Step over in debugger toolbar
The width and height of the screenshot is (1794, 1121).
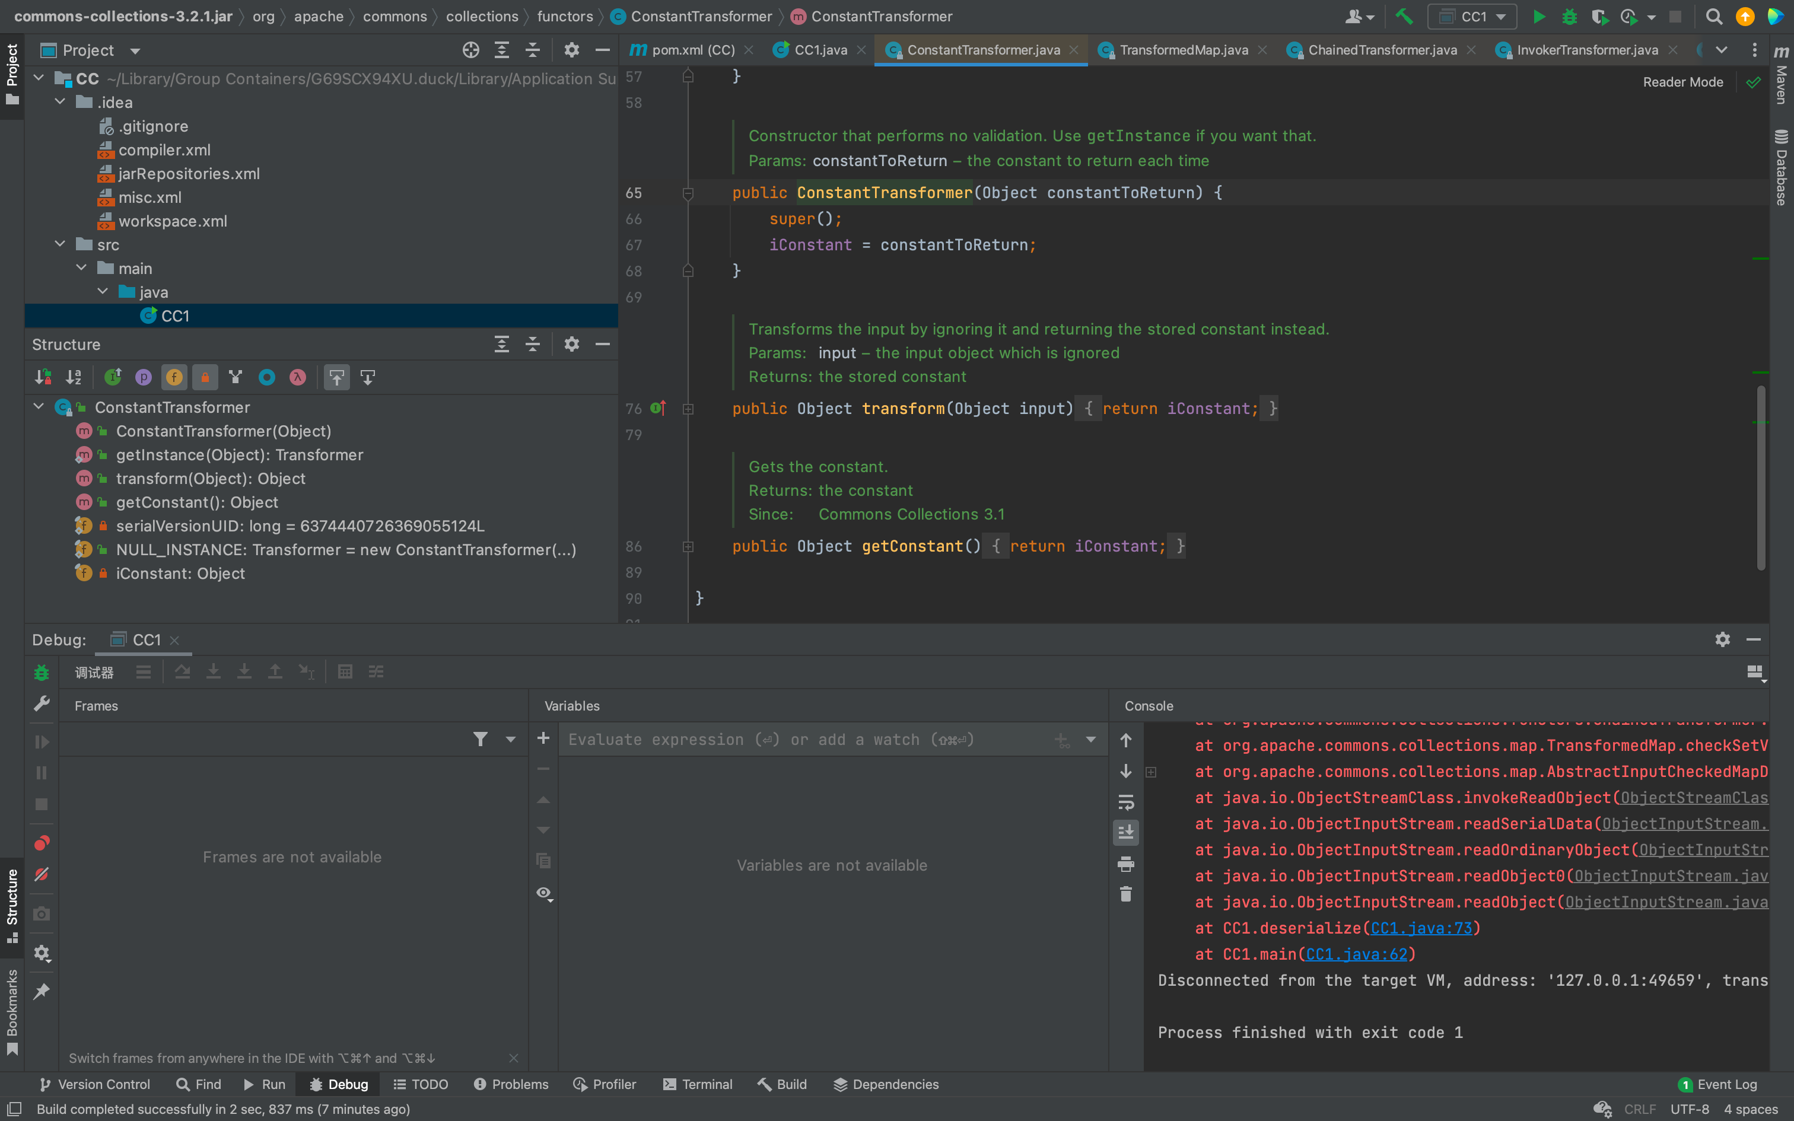point(182,671)
